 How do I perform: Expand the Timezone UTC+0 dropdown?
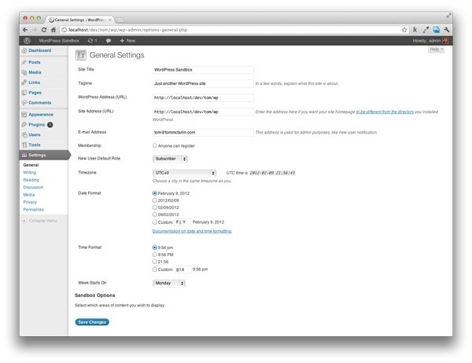(184, 172)
